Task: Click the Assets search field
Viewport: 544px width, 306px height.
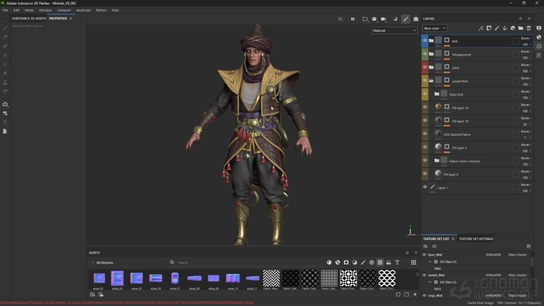Action: (246, 263)
